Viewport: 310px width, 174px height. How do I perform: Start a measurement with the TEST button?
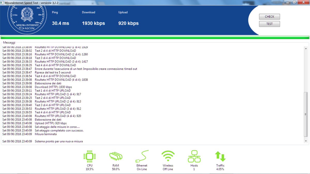coord(269,24)
